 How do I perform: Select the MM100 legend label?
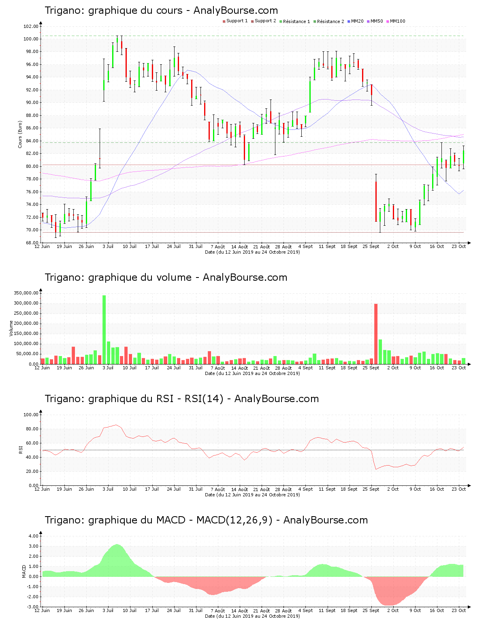[x=397, y=21]
